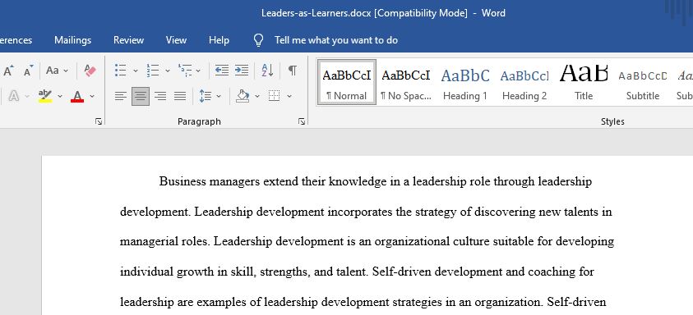Expand Change Case dropdown arrow
The height and width of the screenshot is (315, 693).
[x=66, y=71]
